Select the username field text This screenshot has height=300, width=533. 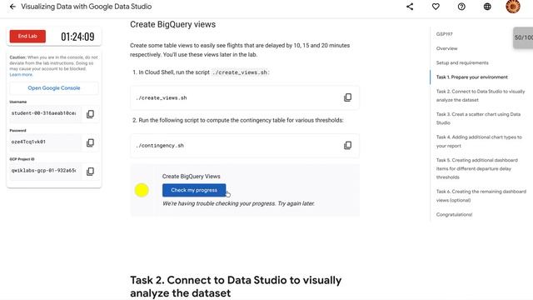click(46, 113)
